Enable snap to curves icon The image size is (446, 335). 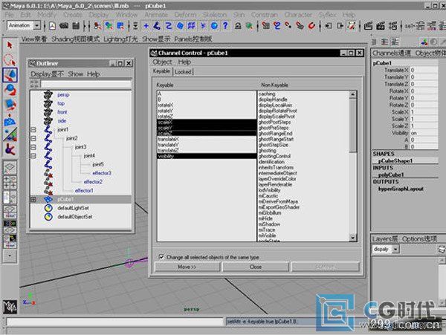point(277,26)
